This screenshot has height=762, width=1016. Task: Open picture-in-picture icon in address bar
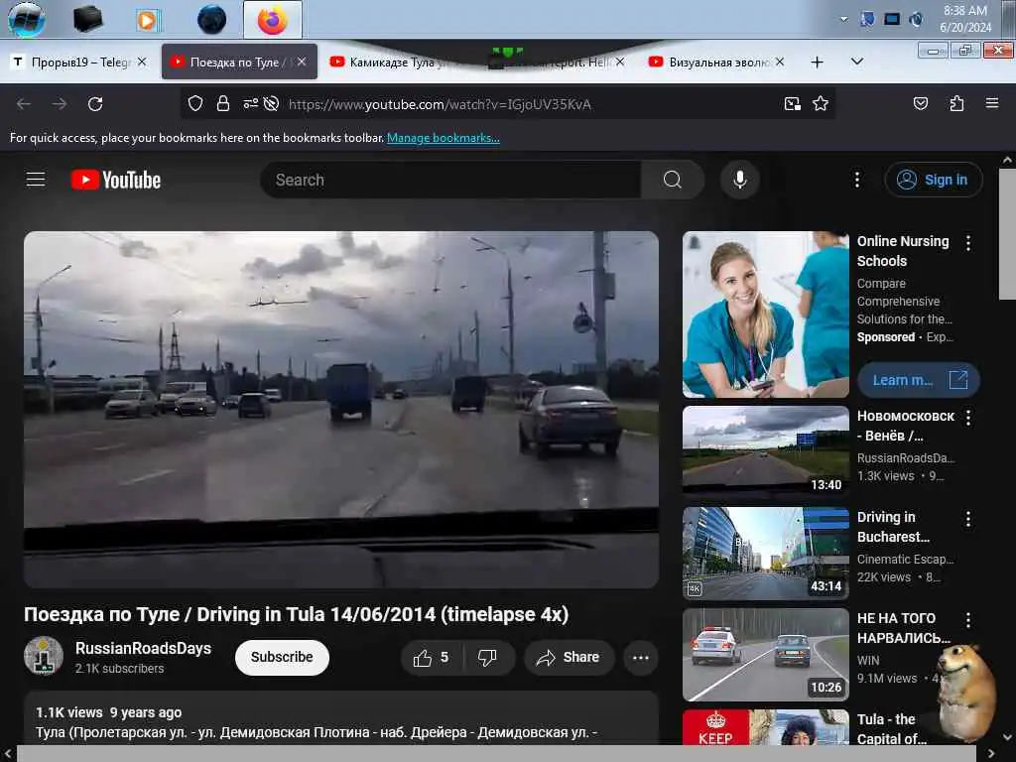click(x=793, y=103)
